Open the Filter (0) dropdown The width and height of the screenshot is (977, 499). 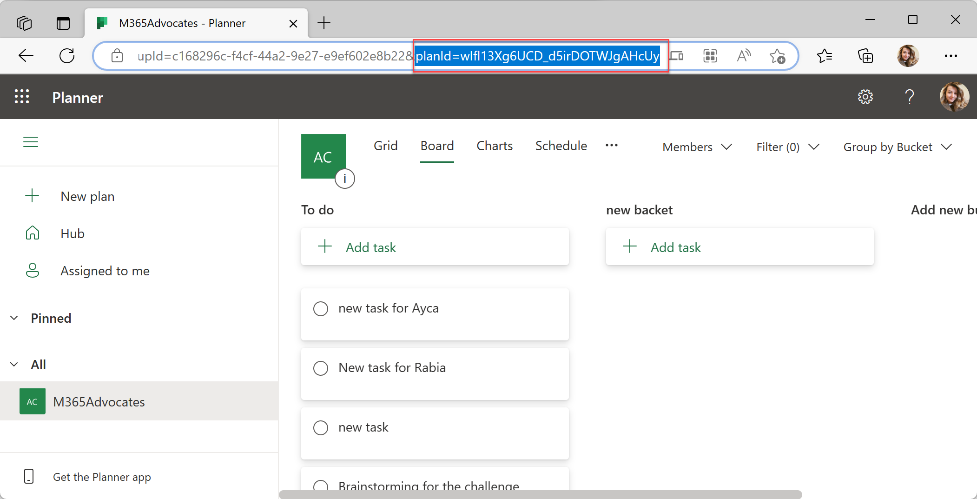click(x=787, y=147)
